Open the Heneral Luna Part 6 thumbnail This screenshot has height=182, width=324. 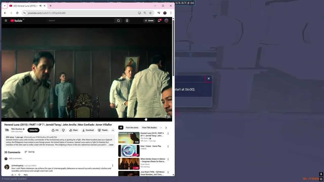129,138
